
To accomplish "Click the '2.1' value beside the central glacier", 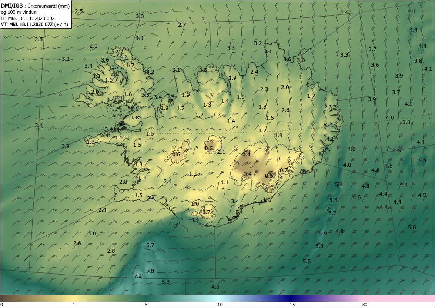I will (221, 152).
